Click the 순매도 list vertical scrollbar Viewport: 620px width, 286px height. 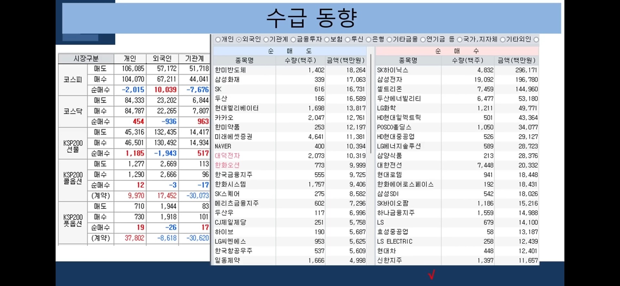pyautogui.click(x=371, y=103)
